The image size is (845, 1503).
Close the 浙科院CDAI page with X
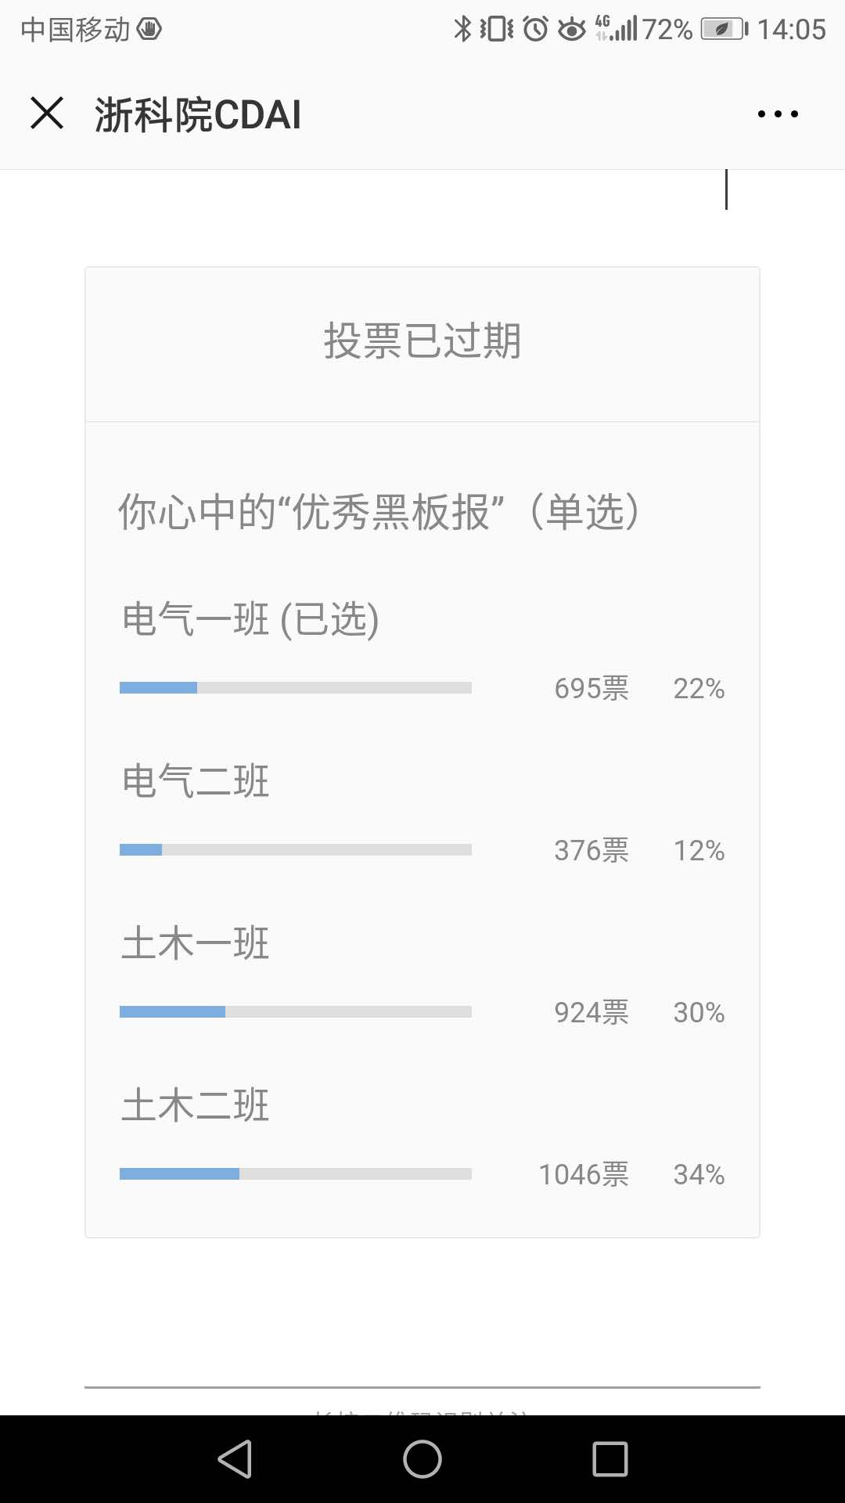tap(47, 114)
